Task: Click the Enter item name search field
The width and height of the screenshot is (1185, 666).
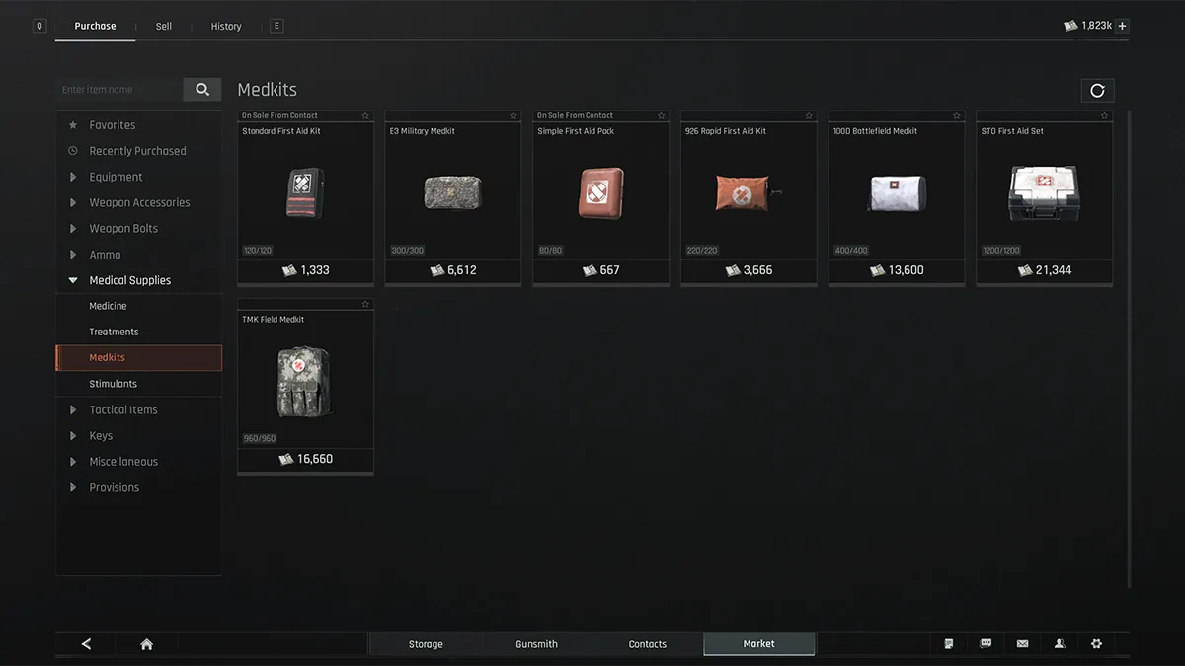Action: 119,90
